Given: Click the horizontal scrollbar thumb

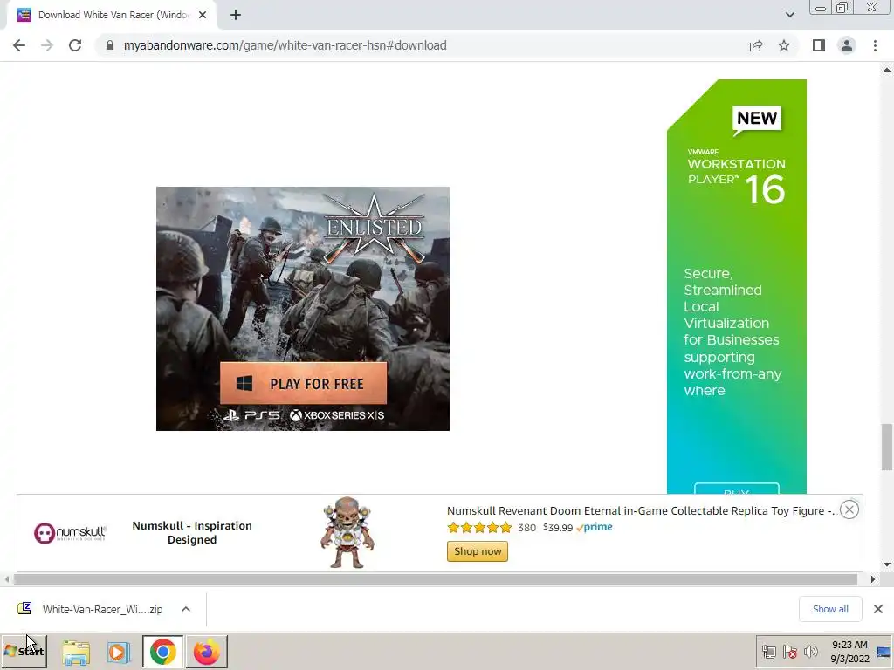Looking at the screenshot, I should point(436,579).
